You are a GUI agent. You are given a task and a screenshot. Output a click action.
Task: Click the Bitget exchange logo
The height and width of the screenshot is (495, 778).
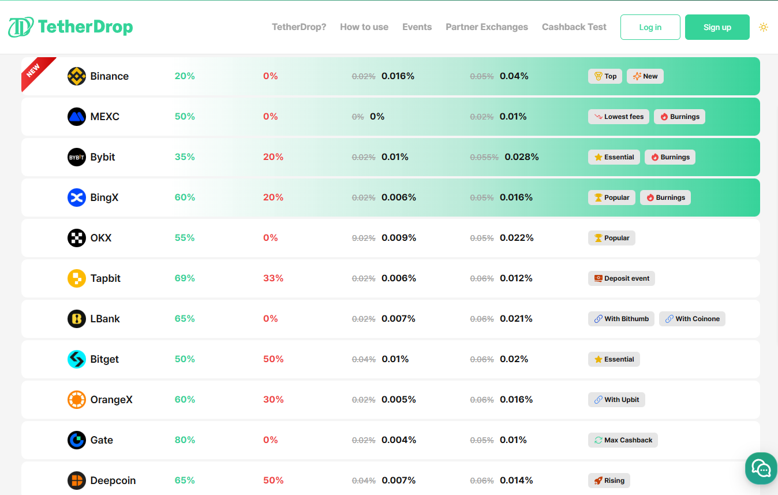77,359
